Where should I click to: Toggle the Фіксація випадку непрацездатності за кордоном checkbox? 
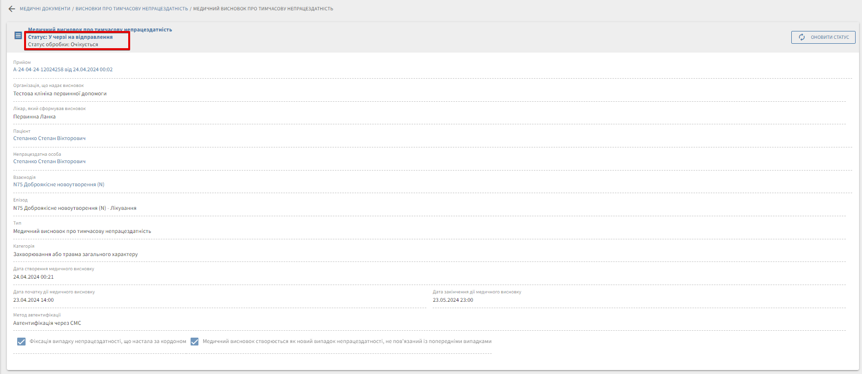point(22,342)
